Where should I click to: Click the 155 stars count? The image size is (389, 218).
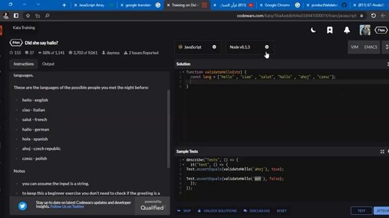pos(15,53)
